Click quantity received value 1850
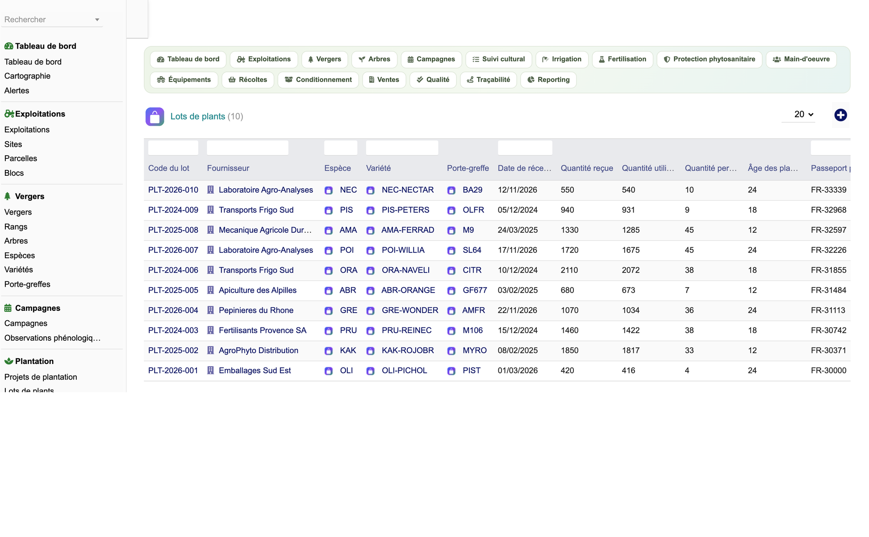869x537 pixels. tap(569, 351)
